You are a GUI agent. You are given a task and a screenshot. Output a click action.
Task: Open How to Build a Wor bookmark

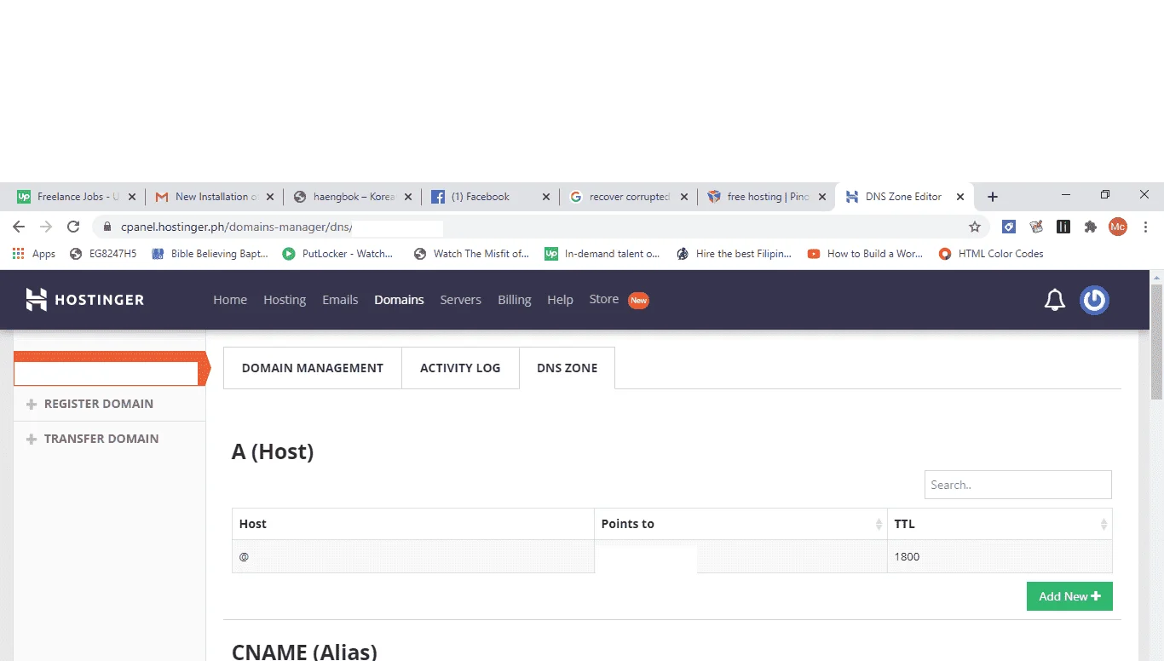[865, 254]
